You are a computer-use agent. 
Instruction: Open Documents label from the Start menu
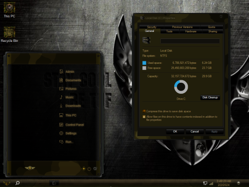(73, 80)
